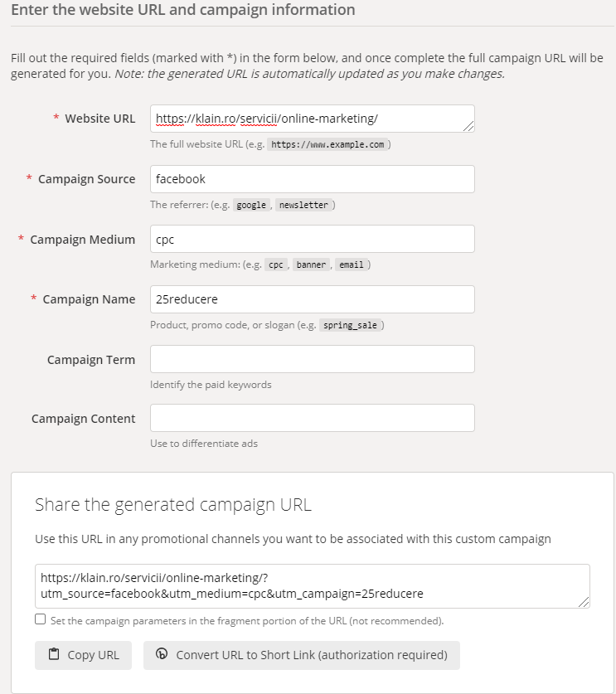The height and width of the screenshot is (694, 616).
Task: Select the Campaign Content input field
Action: click(312, 417)
